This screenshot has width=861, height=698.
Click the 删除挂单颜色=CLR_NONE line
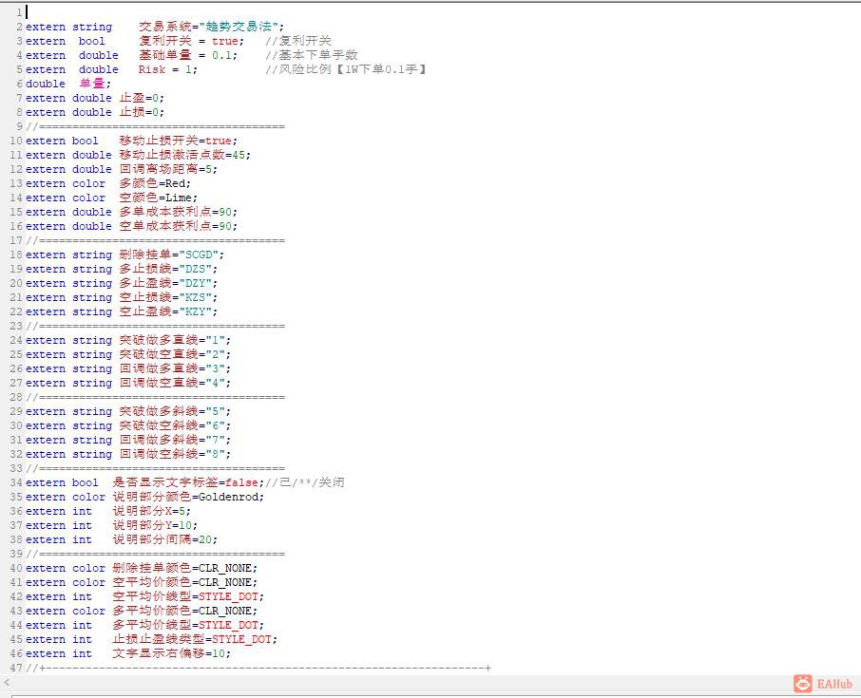tap(142, 569)
